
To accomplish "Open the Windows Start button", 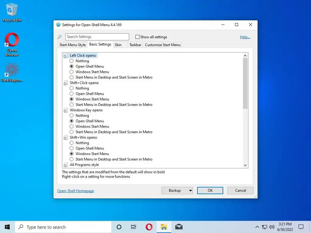I will click(x=7, y=227).
